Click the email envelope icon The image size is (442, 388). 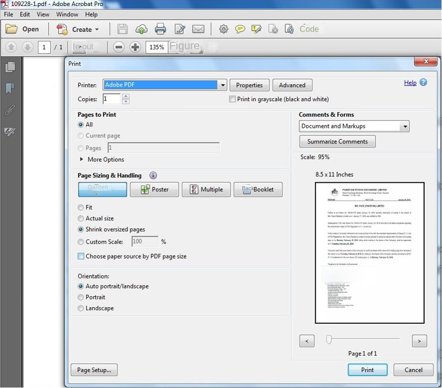click(198, 29)
